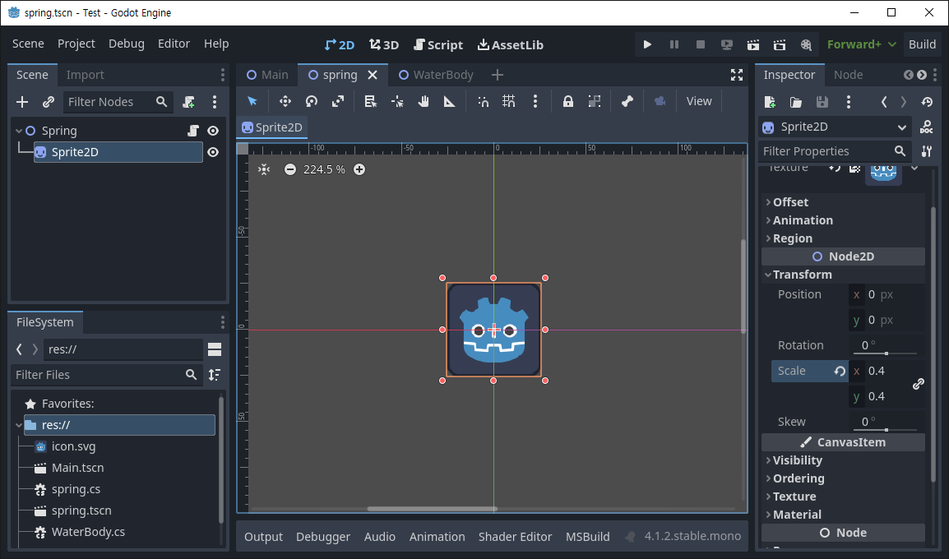This screenshot has width=949, height=559.
Task: Run the current scene clapper icon
Action: tap(753, 44)
